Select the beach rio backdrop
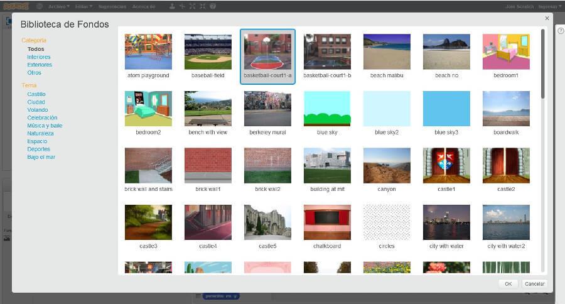This screenshot has height=304, width=565. 446,52
